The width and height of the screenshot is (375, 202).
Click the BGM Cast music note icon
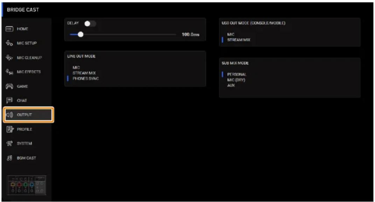tap(9, 158)
